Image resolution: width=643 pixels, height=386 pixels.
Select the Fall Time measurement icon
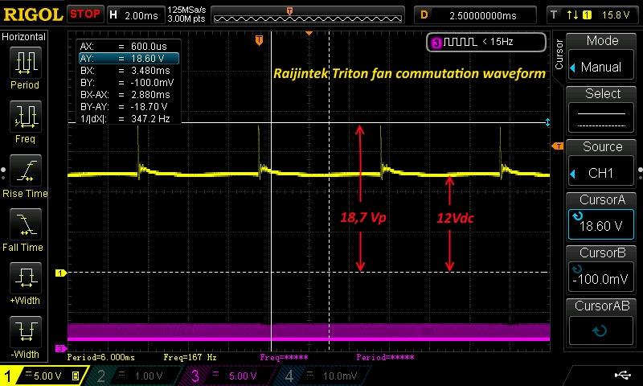pyautogui.click(x=26, y=224)
